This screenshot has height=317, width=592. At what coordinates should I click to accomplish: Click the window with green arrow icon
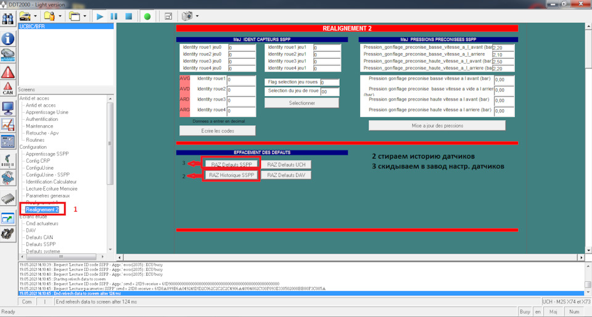click(8, 218)
